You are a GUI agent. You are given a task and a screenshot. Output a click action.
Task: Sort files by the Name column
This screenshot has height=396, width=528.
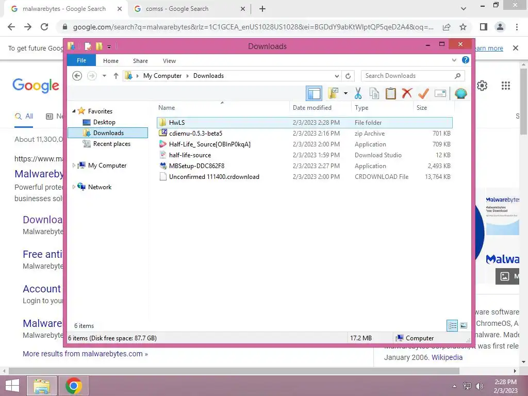222,108
